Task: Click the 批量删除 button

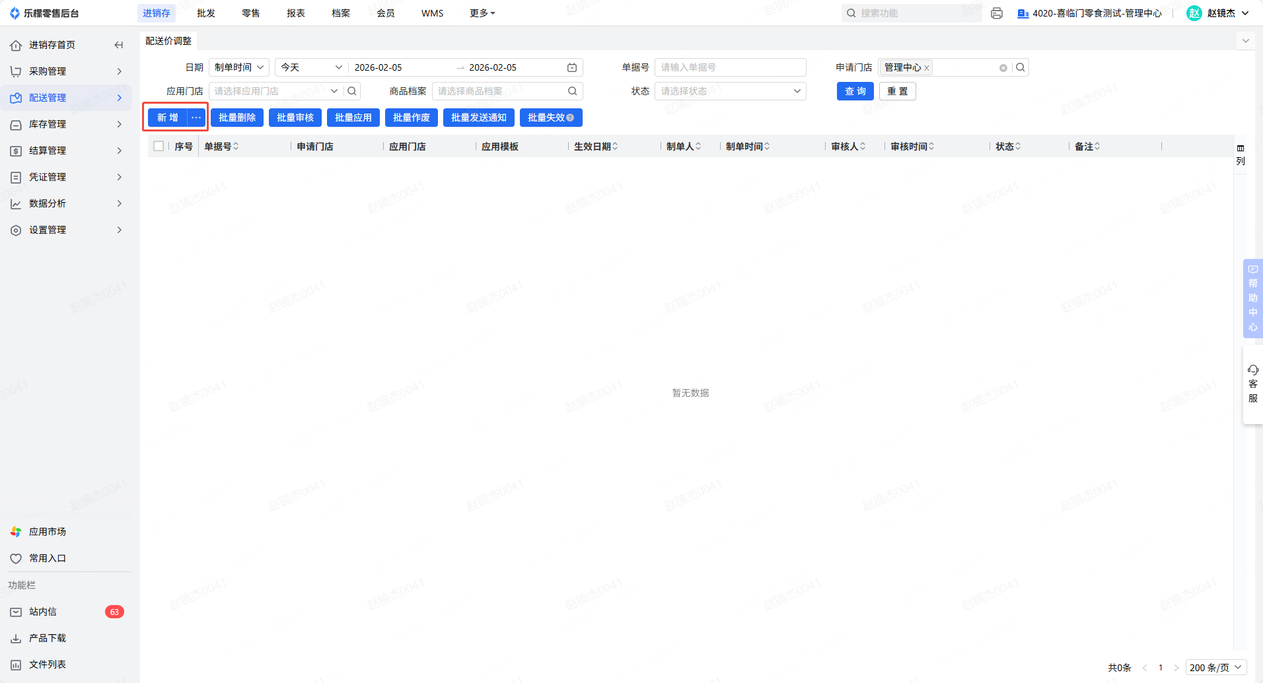Action: (x=237, y=118)
